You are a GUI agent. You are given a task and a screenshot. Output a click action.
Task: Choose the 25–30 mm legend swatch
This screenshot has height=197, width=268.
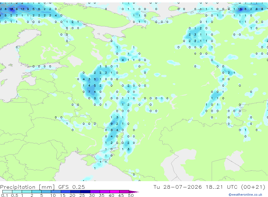85,192
